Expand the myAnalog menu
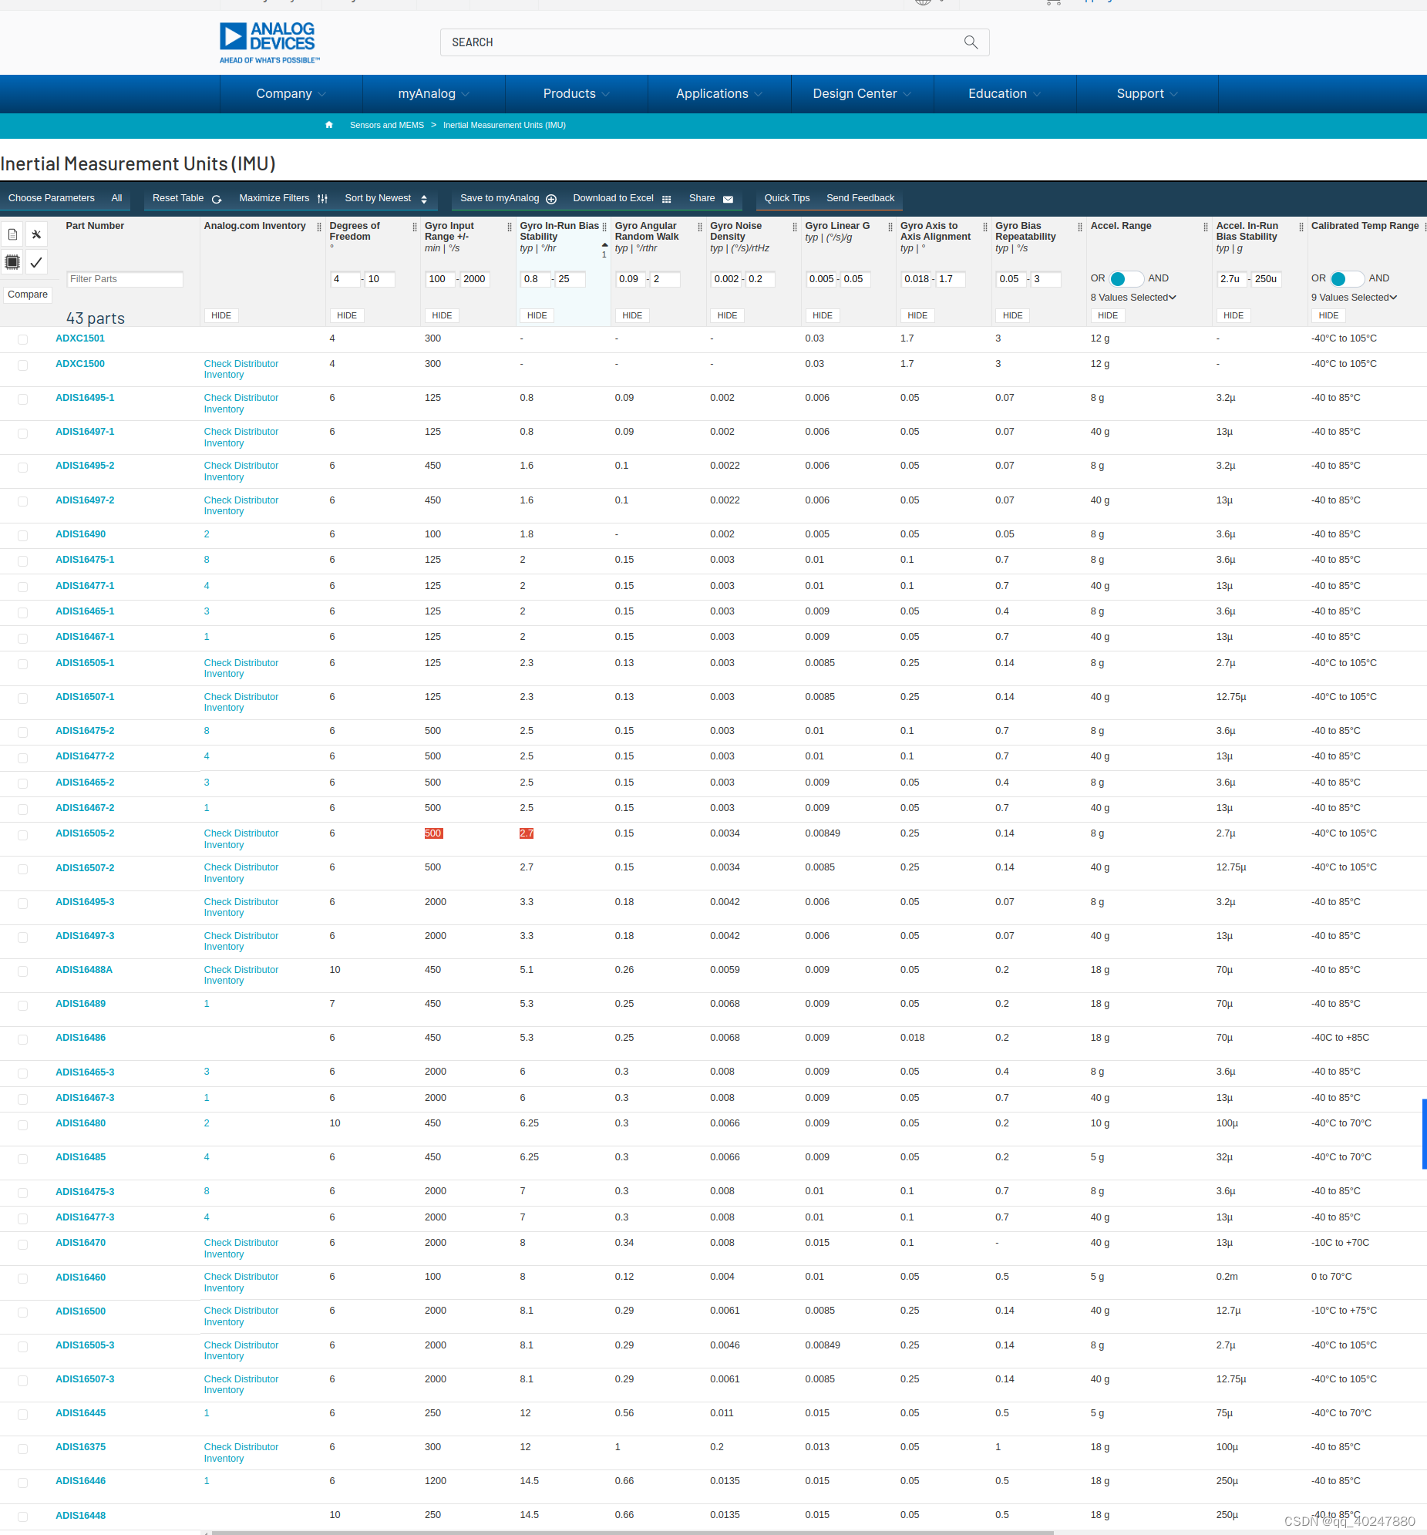1427x1535 pixels. 434,93
